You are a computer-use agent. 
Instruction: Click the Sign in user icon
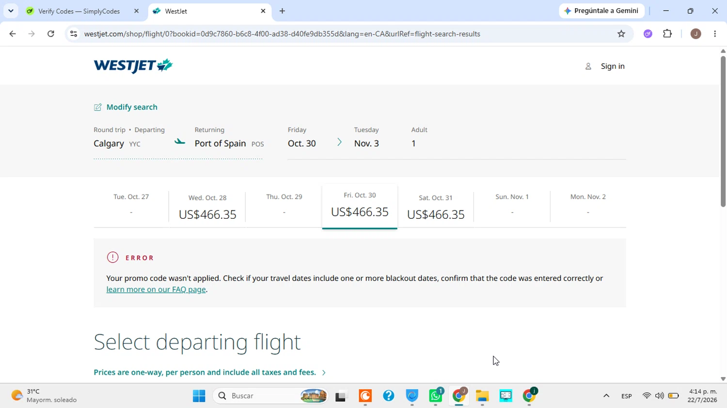coord(588,66)
